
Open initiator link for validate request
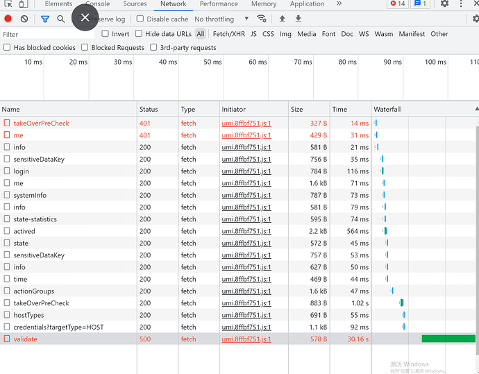point(246,339)
